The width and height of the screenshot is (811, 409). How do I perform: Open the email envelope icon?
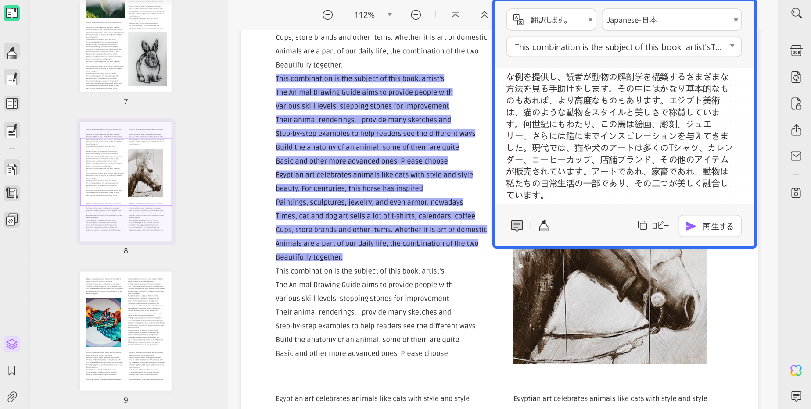(796, 156)
